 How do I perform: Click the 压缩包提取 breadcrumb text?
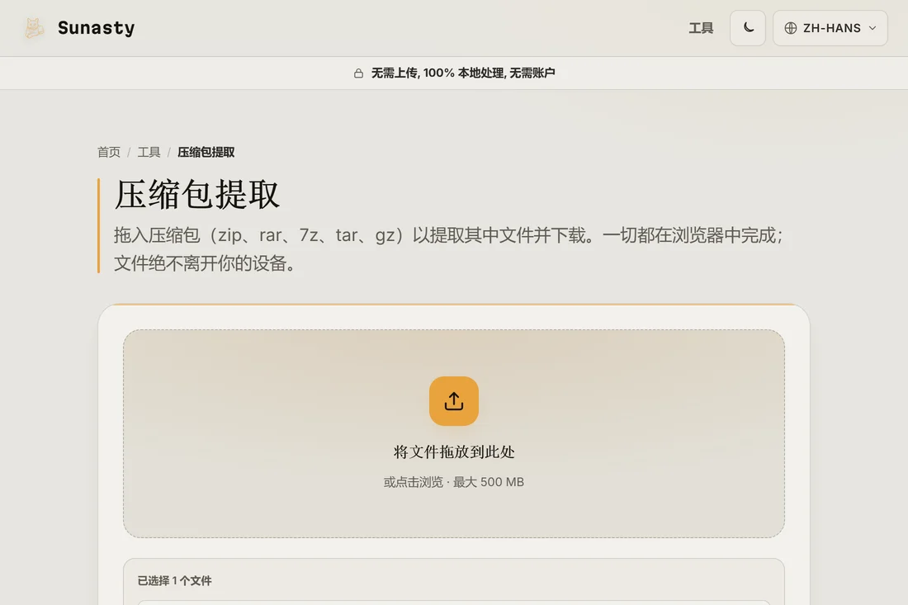(x=206, y=152)
